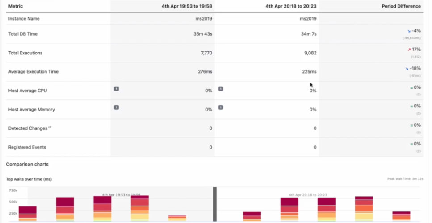Click the last stacked bar in the 20:18 chart
Image resolution: width=432 pixels, height=223 pixels.
(x=401, y=216)
